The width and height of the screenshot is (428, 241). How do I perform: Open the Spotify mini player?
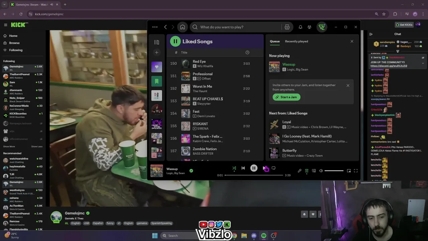349,171
